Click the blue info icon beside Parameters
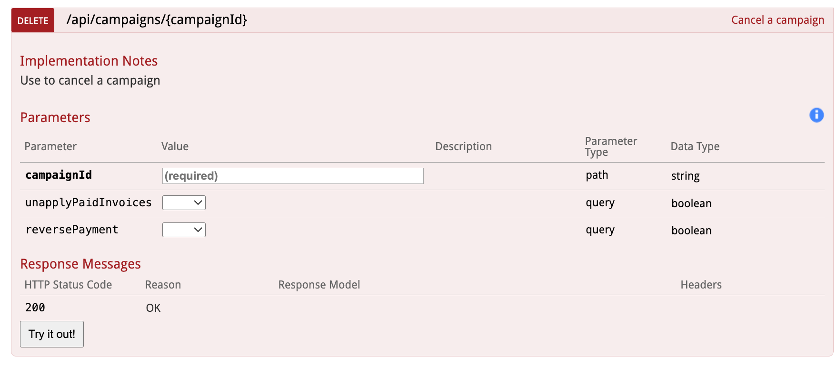837x366 pixels. point(816,115)
